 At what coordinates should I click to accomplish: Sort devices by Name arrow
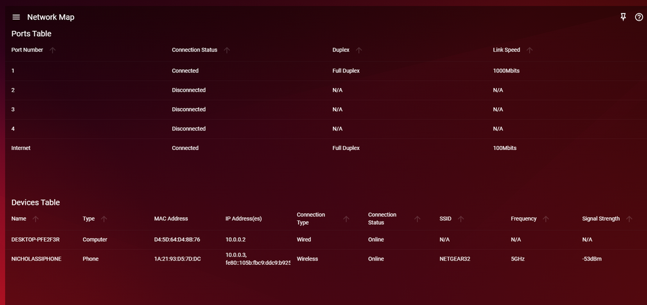point(36,219)
